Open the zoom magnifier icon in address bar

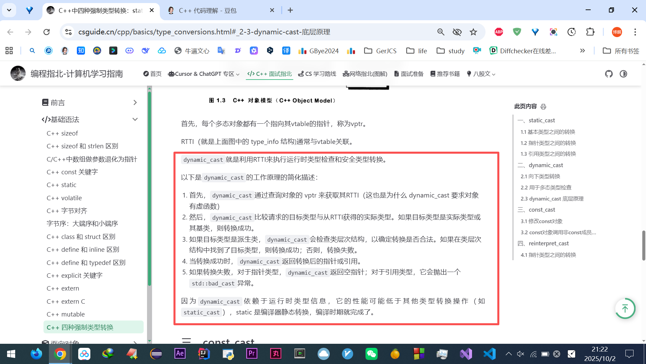click(x=441, y=32)
